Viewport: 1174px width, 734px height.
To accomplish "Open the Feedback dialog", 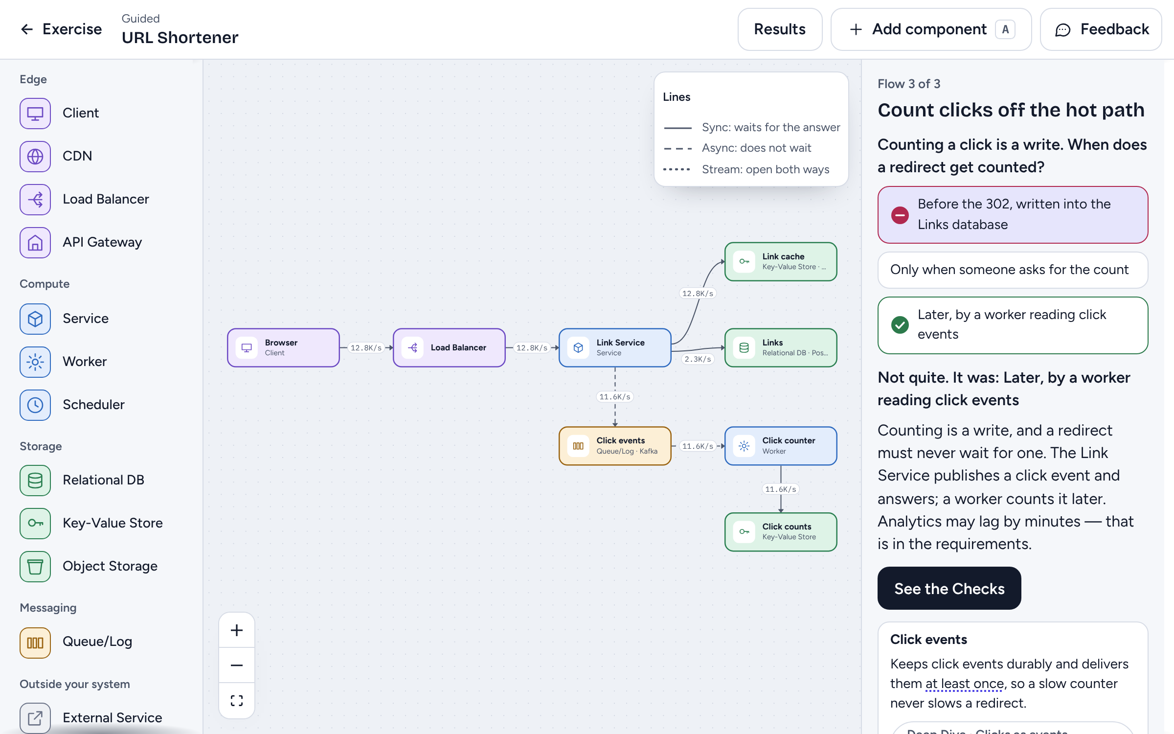I will (1101, 29).
